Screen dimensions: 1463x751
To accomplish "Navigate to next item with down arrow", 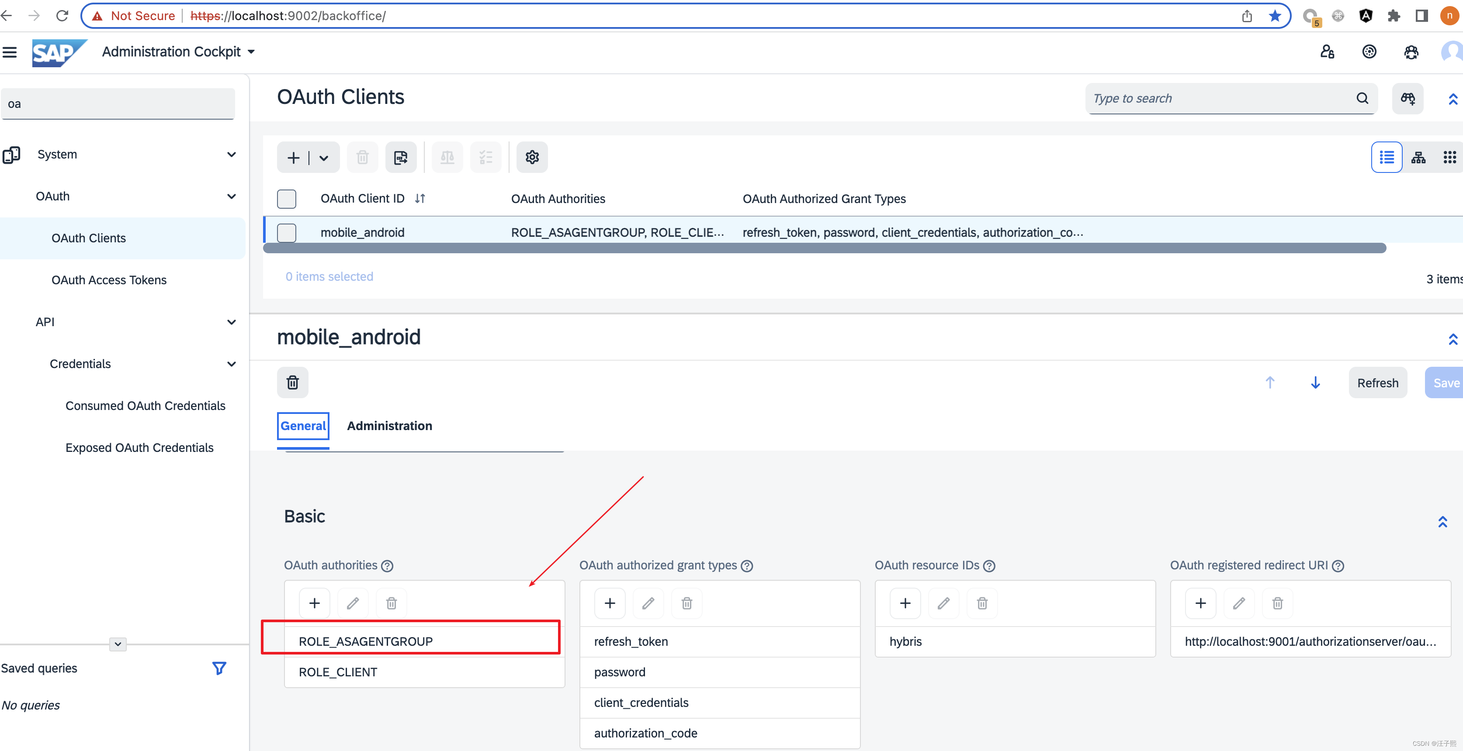I will click(1315, 382).
